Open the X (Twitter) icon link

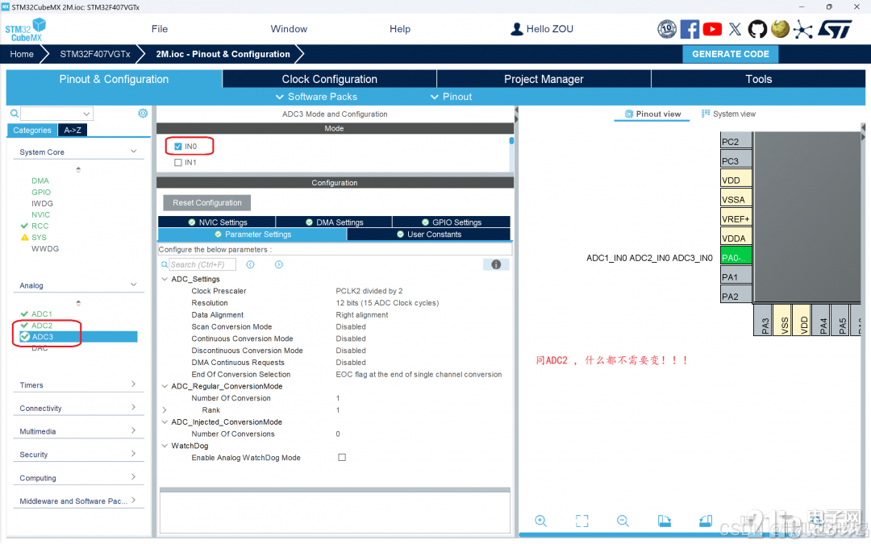735,29
